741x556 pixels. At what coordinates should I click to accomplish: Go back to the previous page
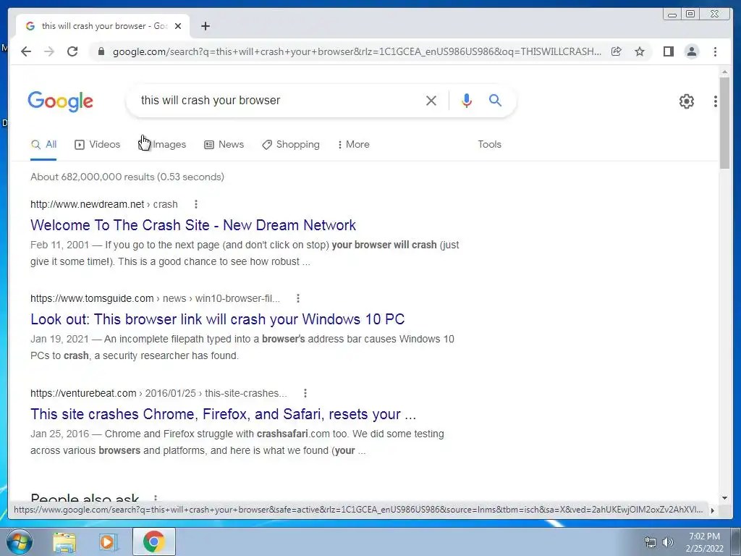(x=26, y=51)
